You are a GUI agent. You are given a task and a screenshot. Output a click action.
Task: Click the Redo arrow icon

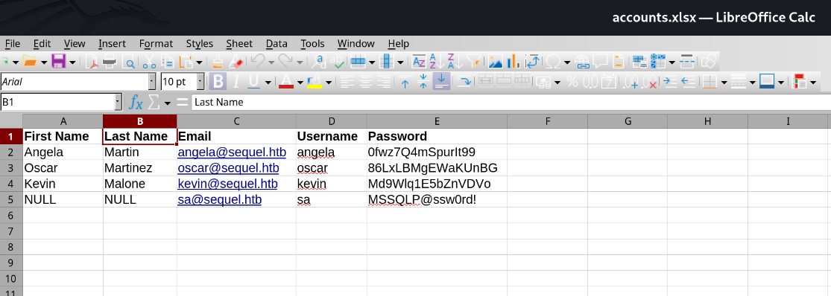[286, 61]
